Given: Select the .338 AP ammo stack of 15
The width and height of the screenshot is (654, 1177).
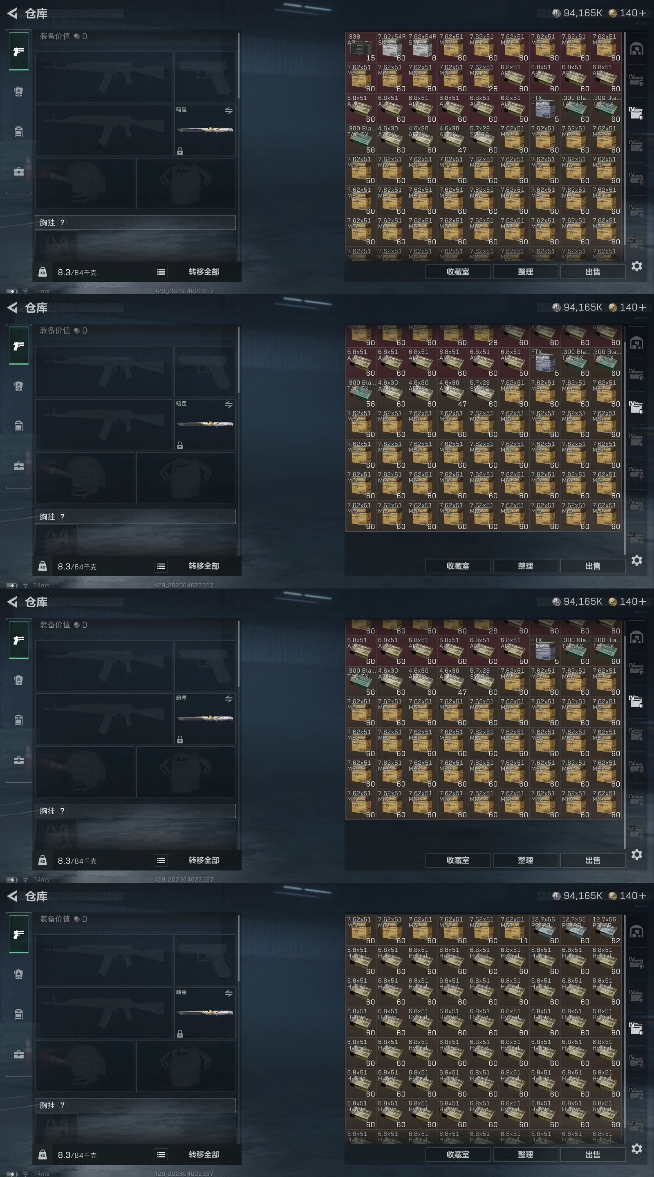Looking at the screenshot, I should 361,47.
